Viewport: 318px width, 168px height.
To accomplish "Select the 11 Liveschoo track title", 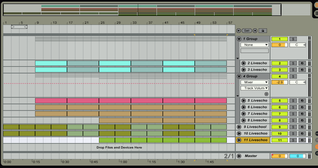I will click(x=255, y=140).
